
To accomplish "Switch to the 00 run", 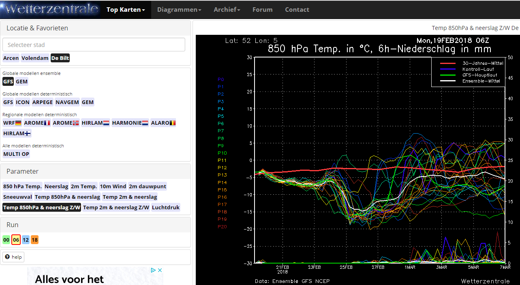I will (x=6, y=240).
